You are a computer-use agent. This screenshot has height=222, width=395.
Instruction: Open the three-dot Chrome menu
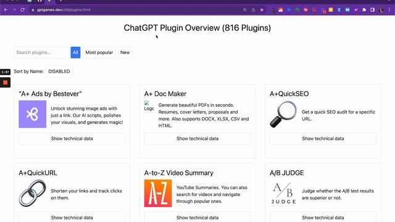tap(389, 10)
